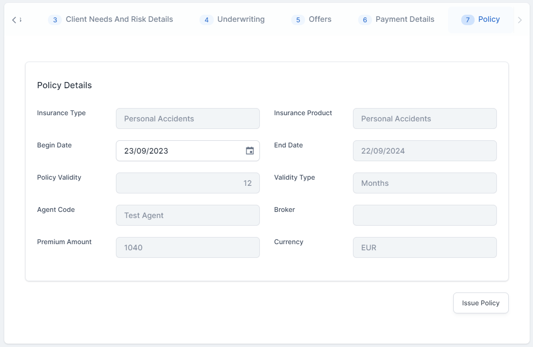The height and width of the screenshot is (347, 533).
Task: Click the empty Broker field
Action: (425, 215)
